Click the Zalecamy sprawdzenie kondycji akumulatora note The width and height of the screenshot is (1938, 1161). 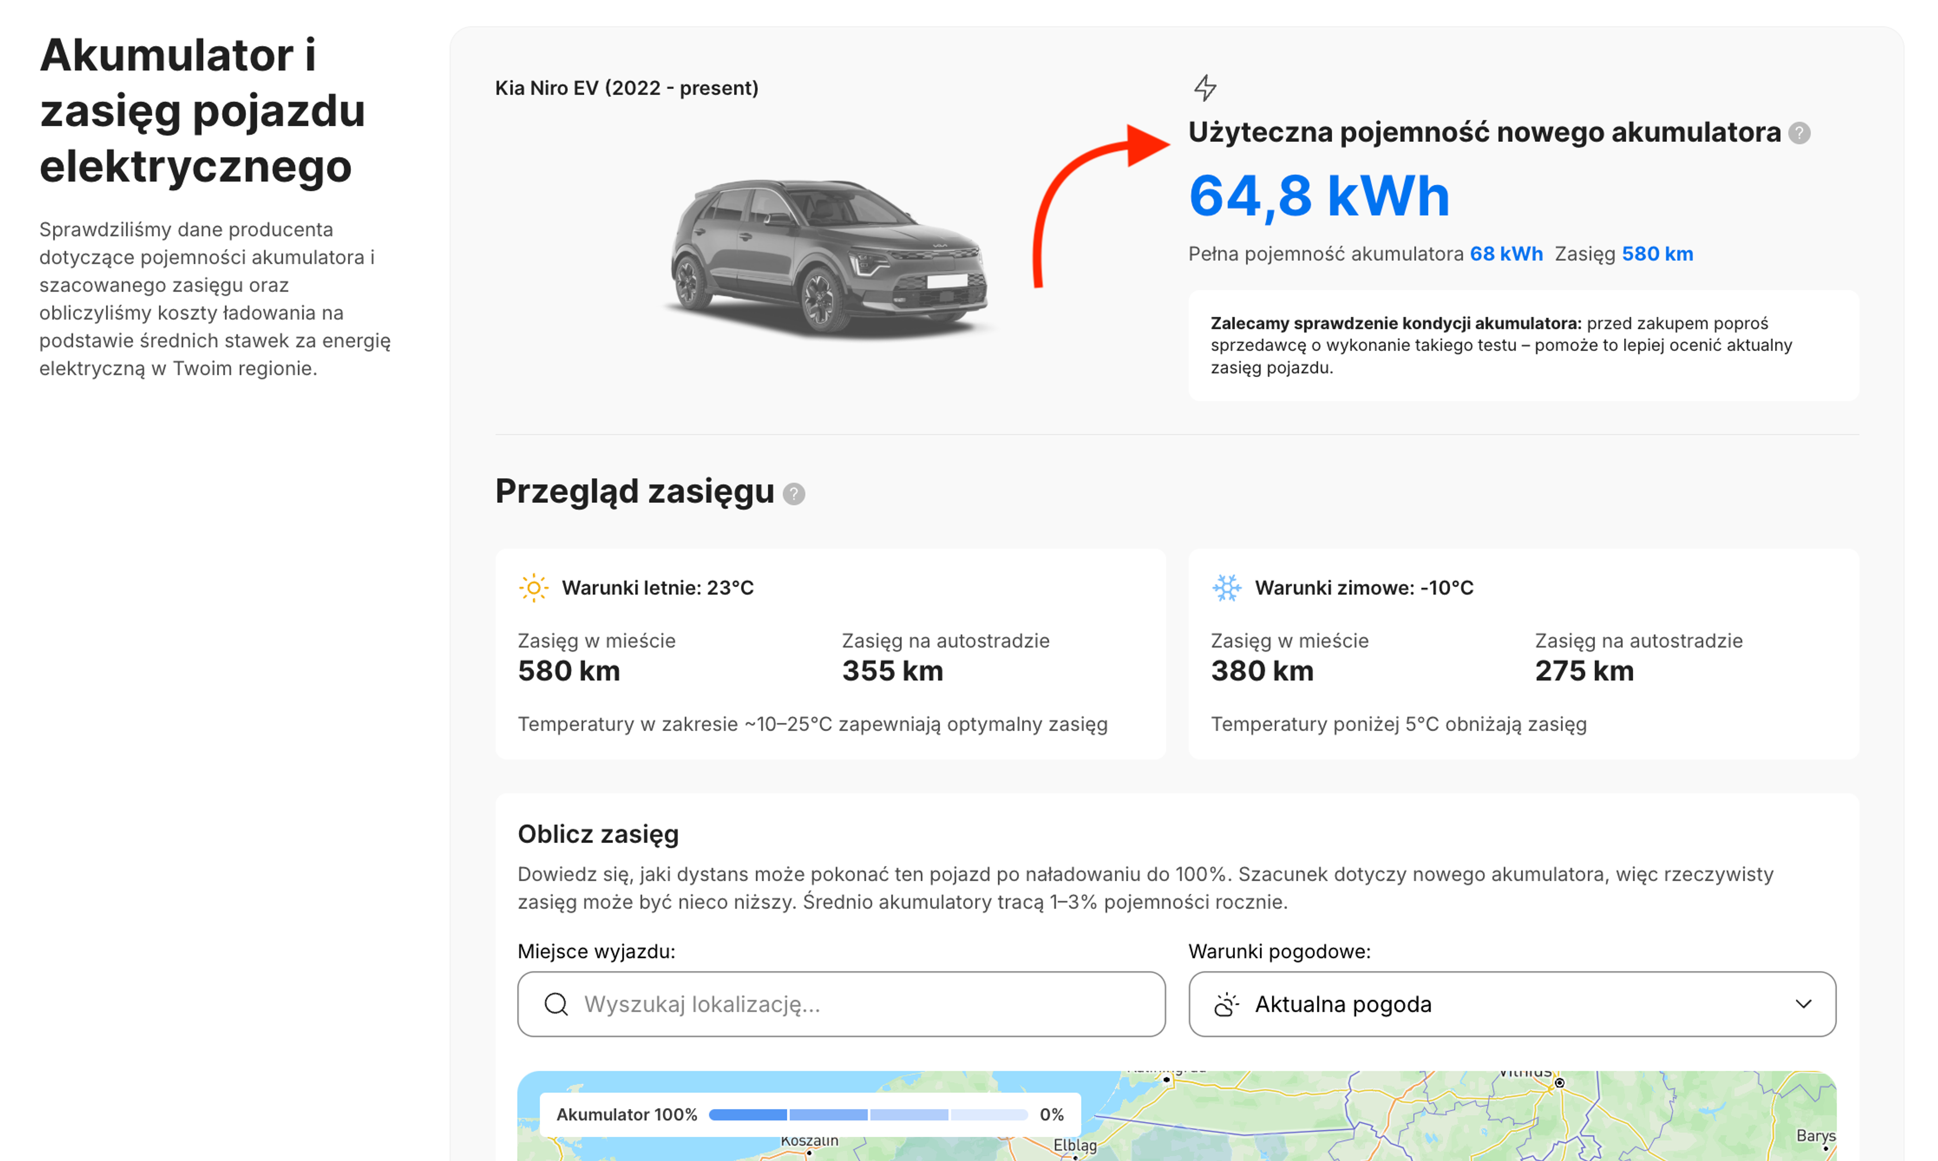[x=1523, y=345]
